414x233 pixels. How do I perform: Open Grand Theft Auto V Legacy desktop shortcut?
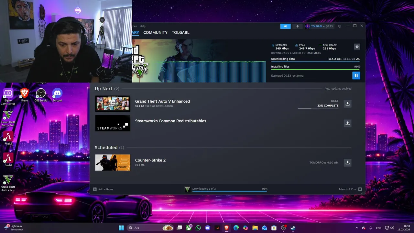[8, 183]
